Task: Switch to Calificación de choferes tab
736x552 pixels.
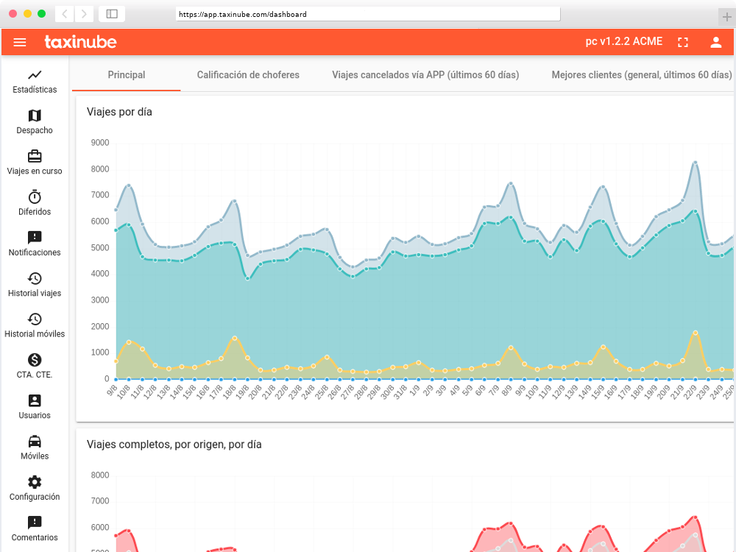Action: [x=248, y=75]
